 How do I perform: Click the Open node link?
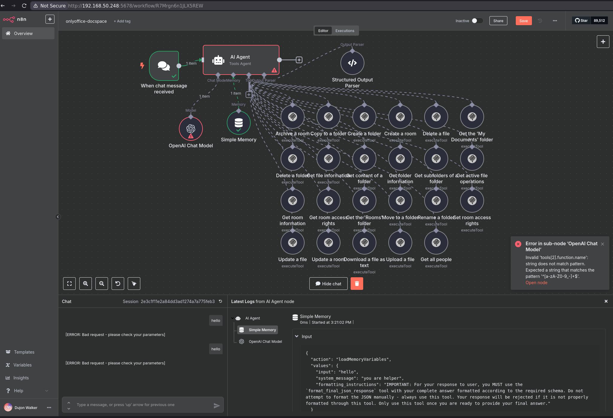(536, 283)
